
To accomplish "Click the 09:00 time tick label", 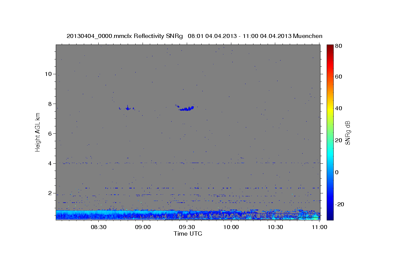I will point(143,227).
